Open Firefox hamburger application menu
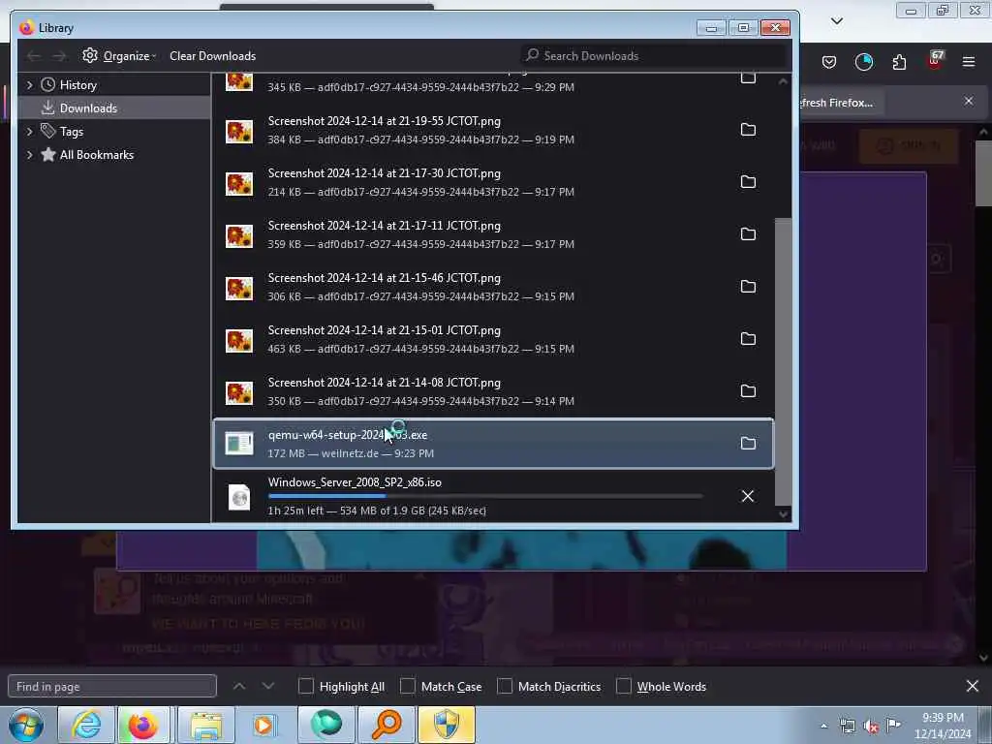This screenshot has height=744, width=992. pos(969,62)
